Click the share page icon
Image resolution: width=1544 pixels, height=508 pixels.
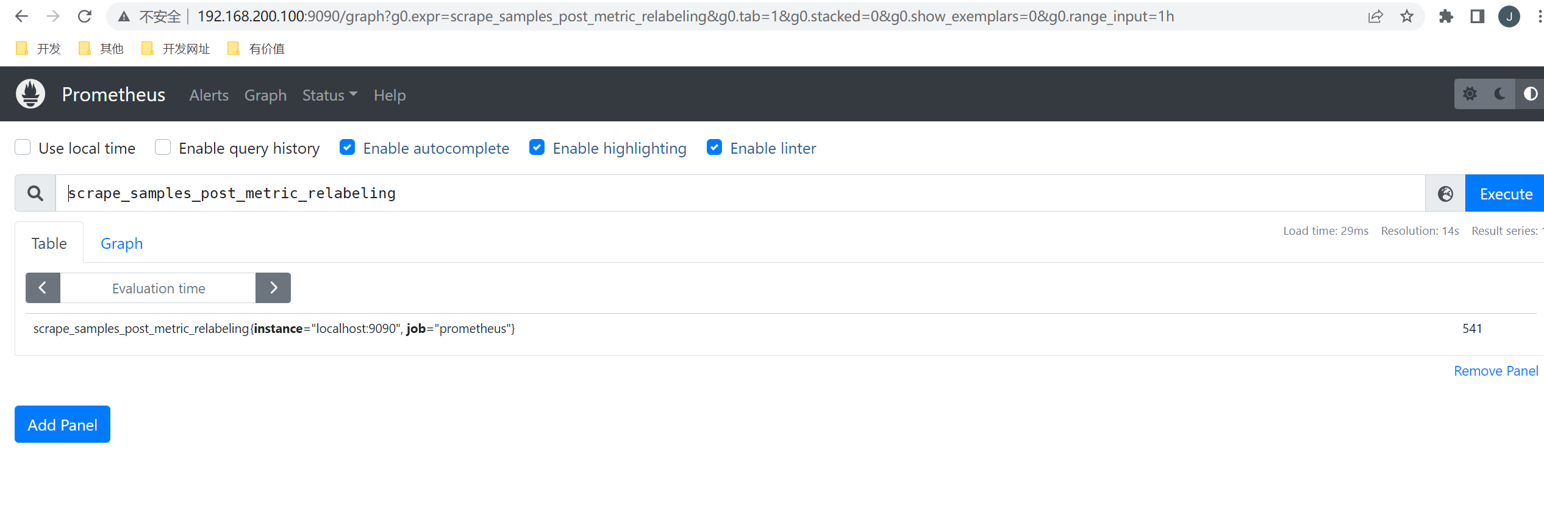click(1375, 16)
